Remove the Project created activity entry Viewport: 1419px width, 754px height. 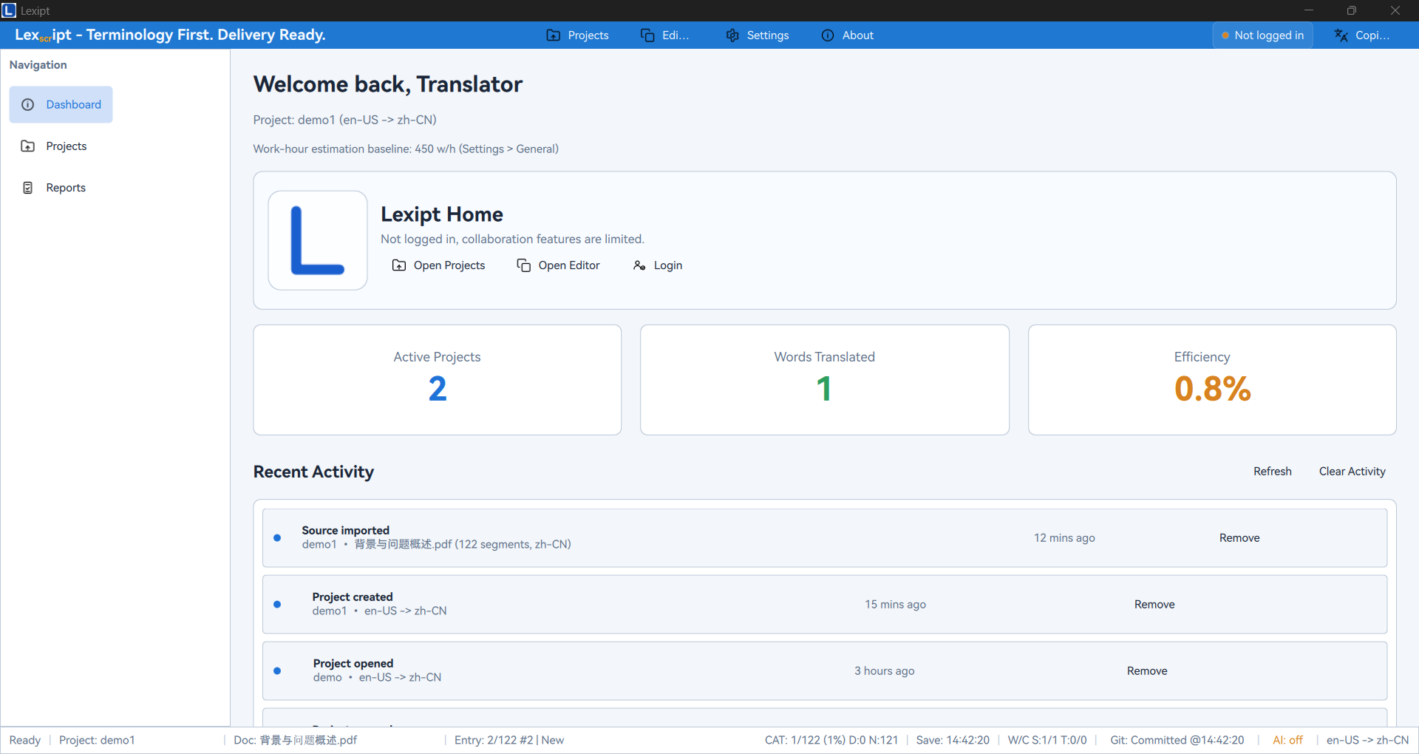tap(1154, 605)
